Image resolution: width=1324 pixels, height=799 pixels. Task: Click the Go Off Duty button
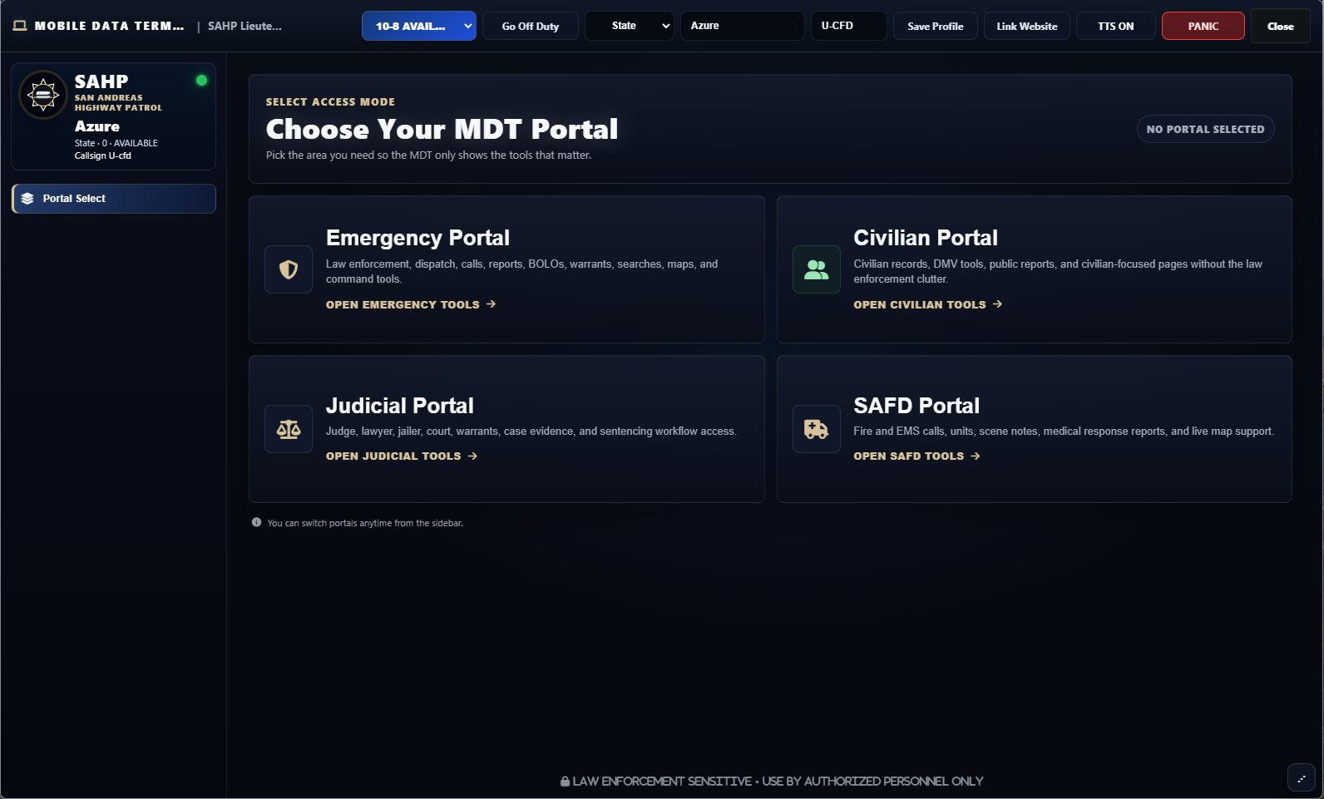(x=531, y=26)
